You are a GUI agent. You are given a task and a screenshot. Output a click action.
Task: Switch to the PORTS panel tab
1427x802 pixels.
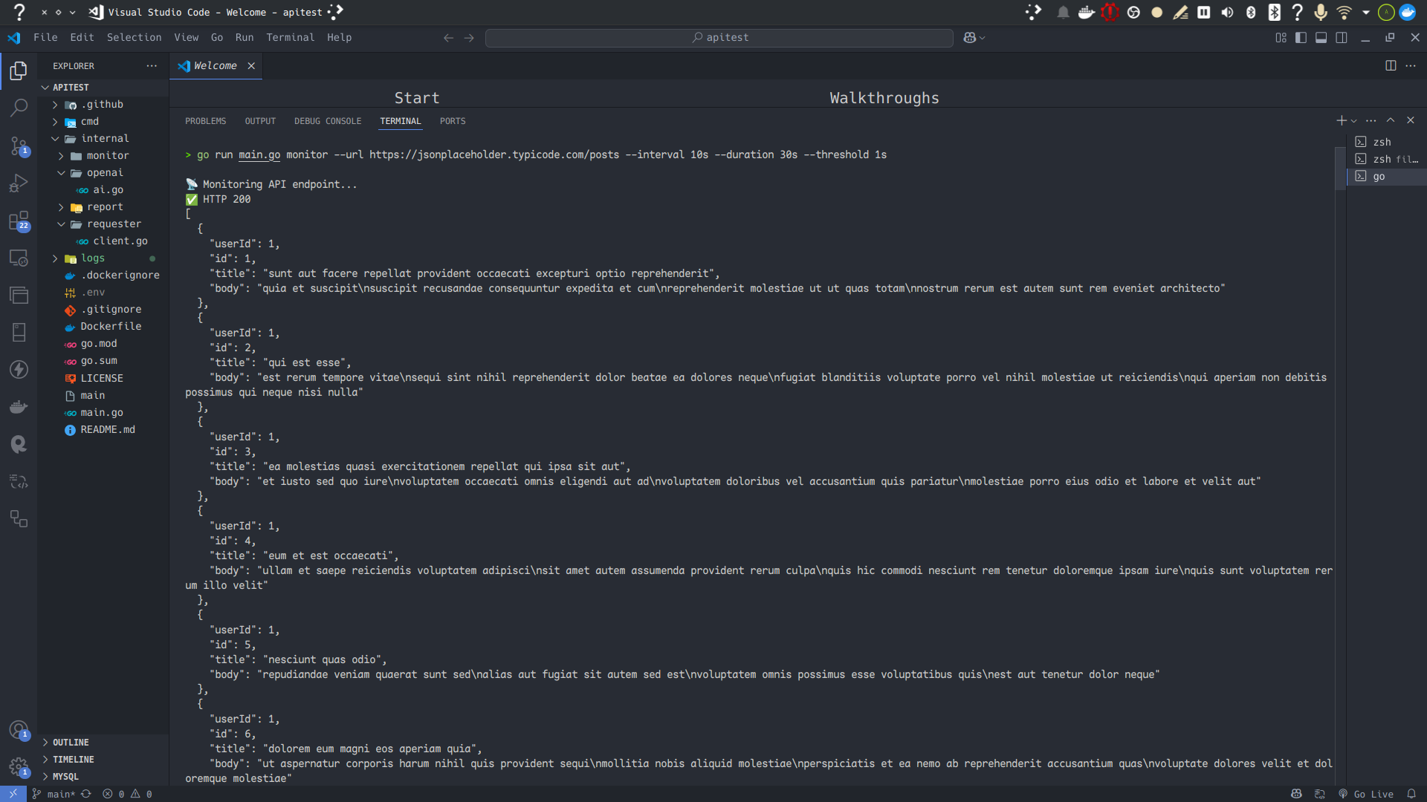[453, 121]
